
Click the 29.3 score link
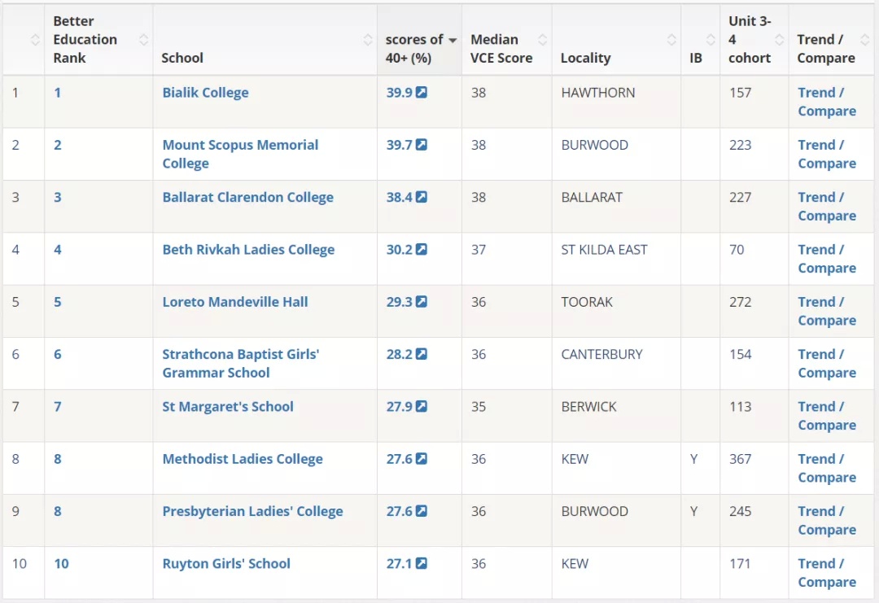click(399, 301)
